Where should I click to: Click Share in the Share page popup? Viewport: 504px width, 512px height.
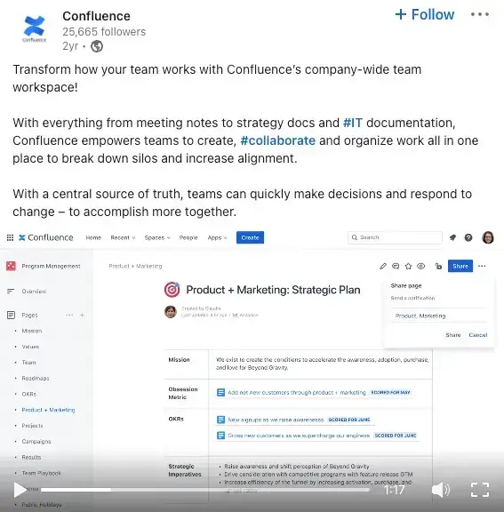pyautogui.click(x=453, y=335)
